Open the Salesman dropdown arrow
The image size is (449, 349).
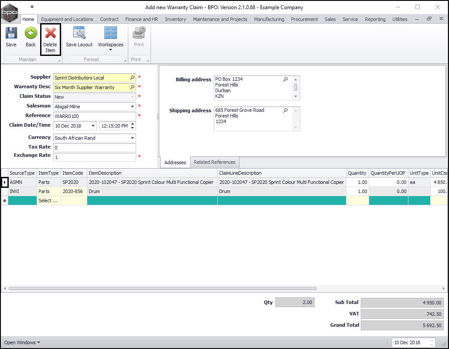132,106
